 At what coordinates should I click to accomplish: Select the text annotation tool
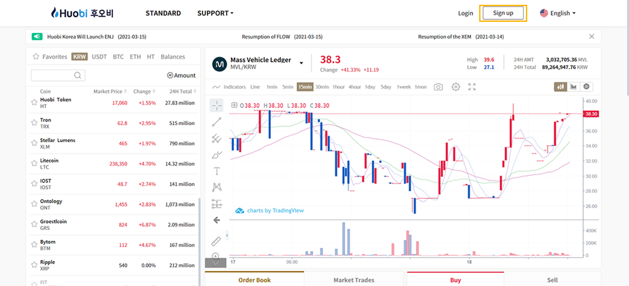(217, 171)
